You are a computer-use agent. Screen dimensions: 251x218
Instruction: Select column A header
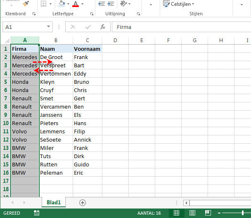pyautogui.click(x=25, y=40)
